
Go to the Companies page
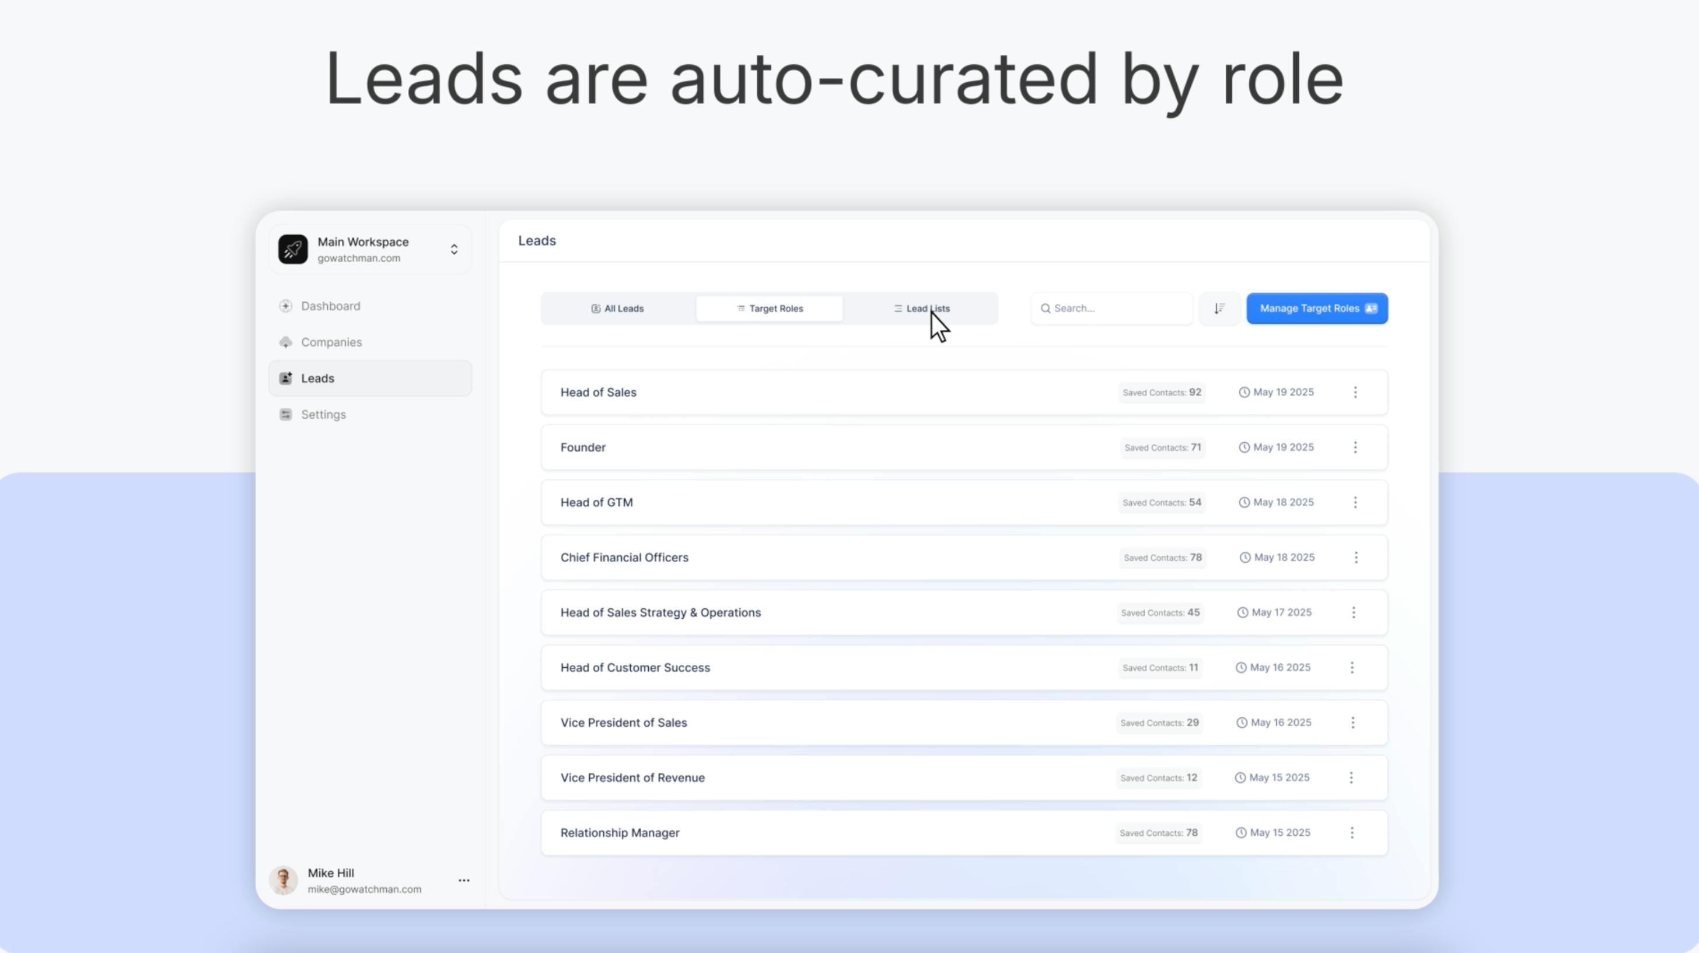point(370,342)
